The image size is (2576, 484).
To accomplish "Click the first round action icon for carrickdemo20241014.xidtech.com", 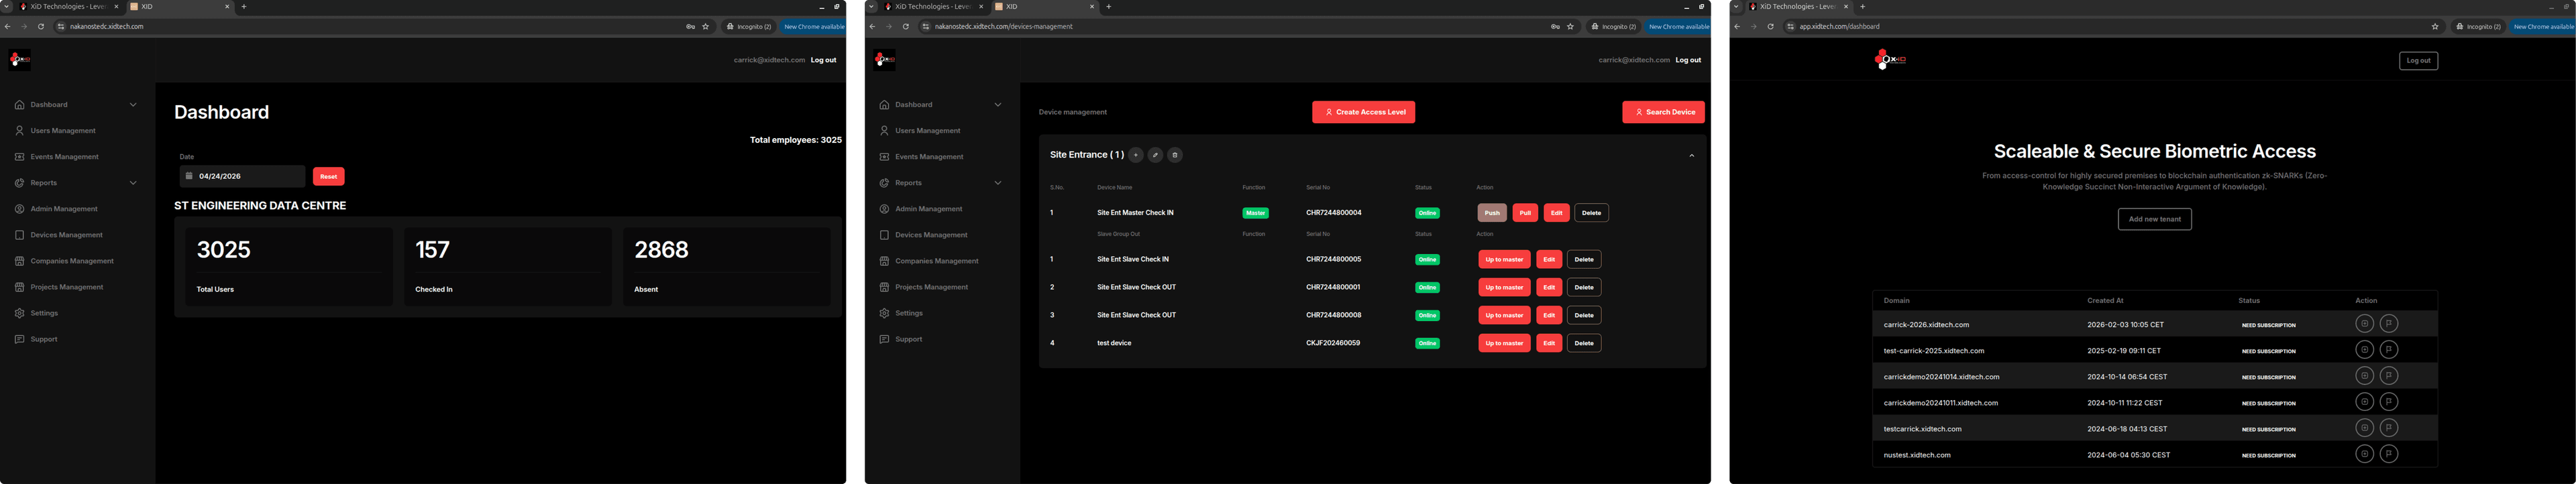I will 2364,376.
